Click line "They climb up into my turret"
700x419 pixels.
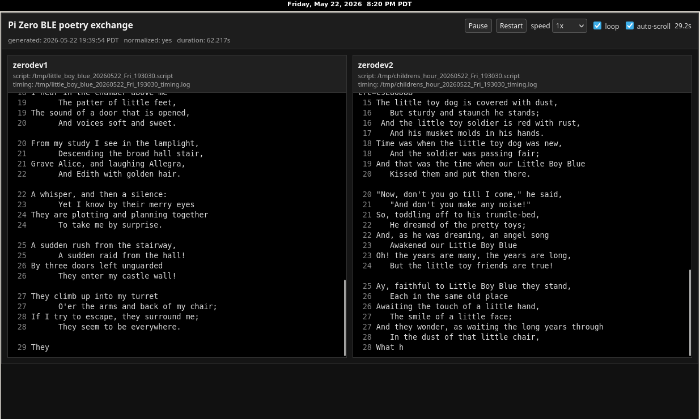coord(95,296)
